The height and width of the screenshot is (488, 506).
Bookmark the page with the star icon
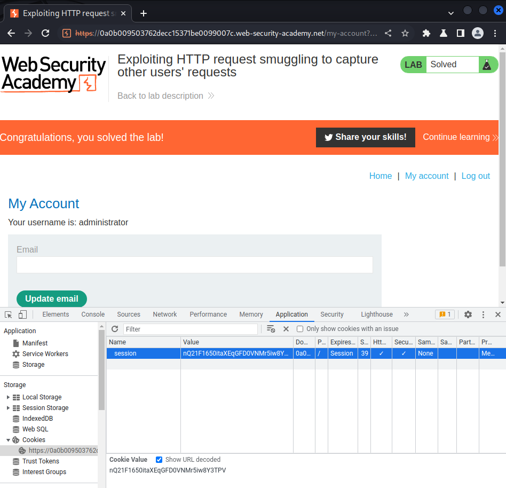pos(405,33)
